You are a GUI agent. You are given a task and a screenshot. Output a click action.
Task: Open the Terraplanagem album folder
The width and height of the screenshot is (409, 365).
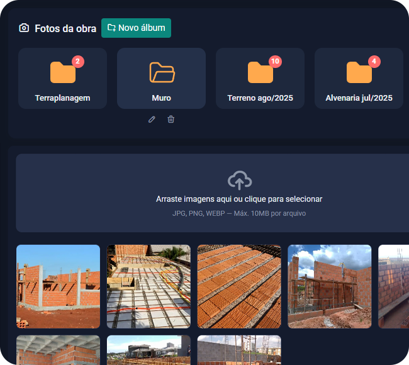(62, 78)
